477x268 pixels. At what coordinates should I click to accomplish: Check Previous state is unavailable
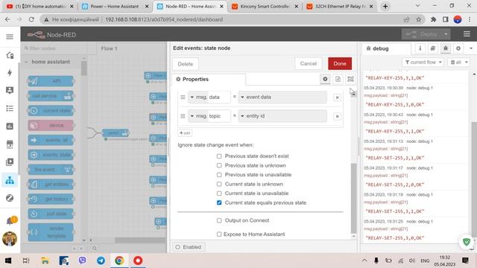click(x=219, y=175)
